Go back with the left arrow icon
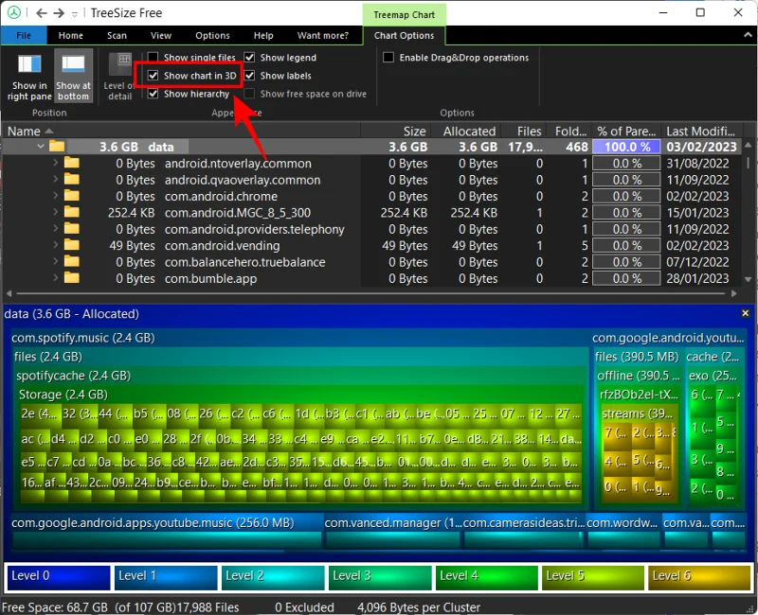The image size is (758, 615). [x=42, y=13]
